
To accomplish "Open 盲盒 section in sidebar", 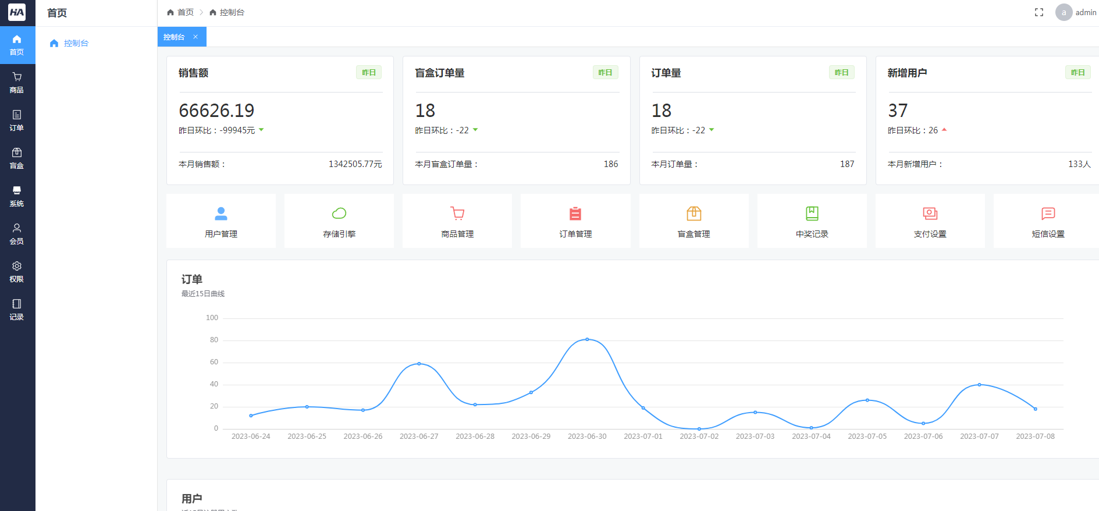I will point(17,158).
